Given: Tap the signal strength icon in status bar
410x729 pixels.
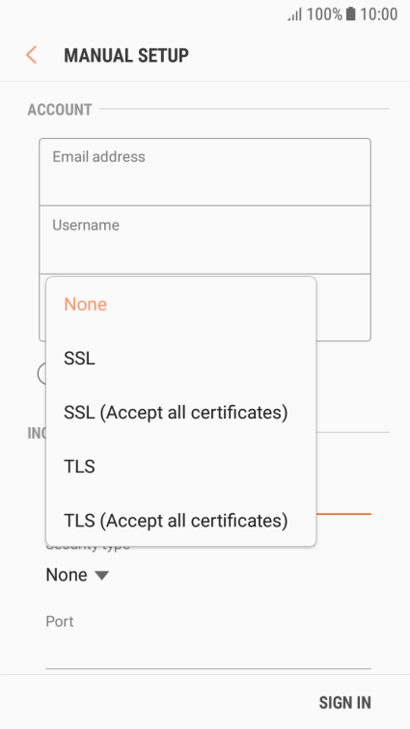Looking at the screenshot, I should click(294, 14).
